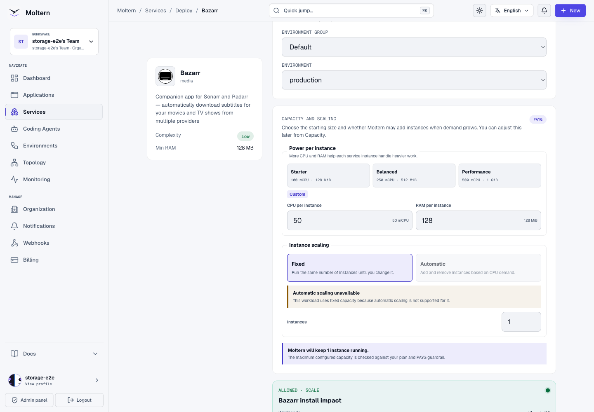Screen dimensions: 594x412
Task: Click the Applications window icon
Action: [14, 95]
